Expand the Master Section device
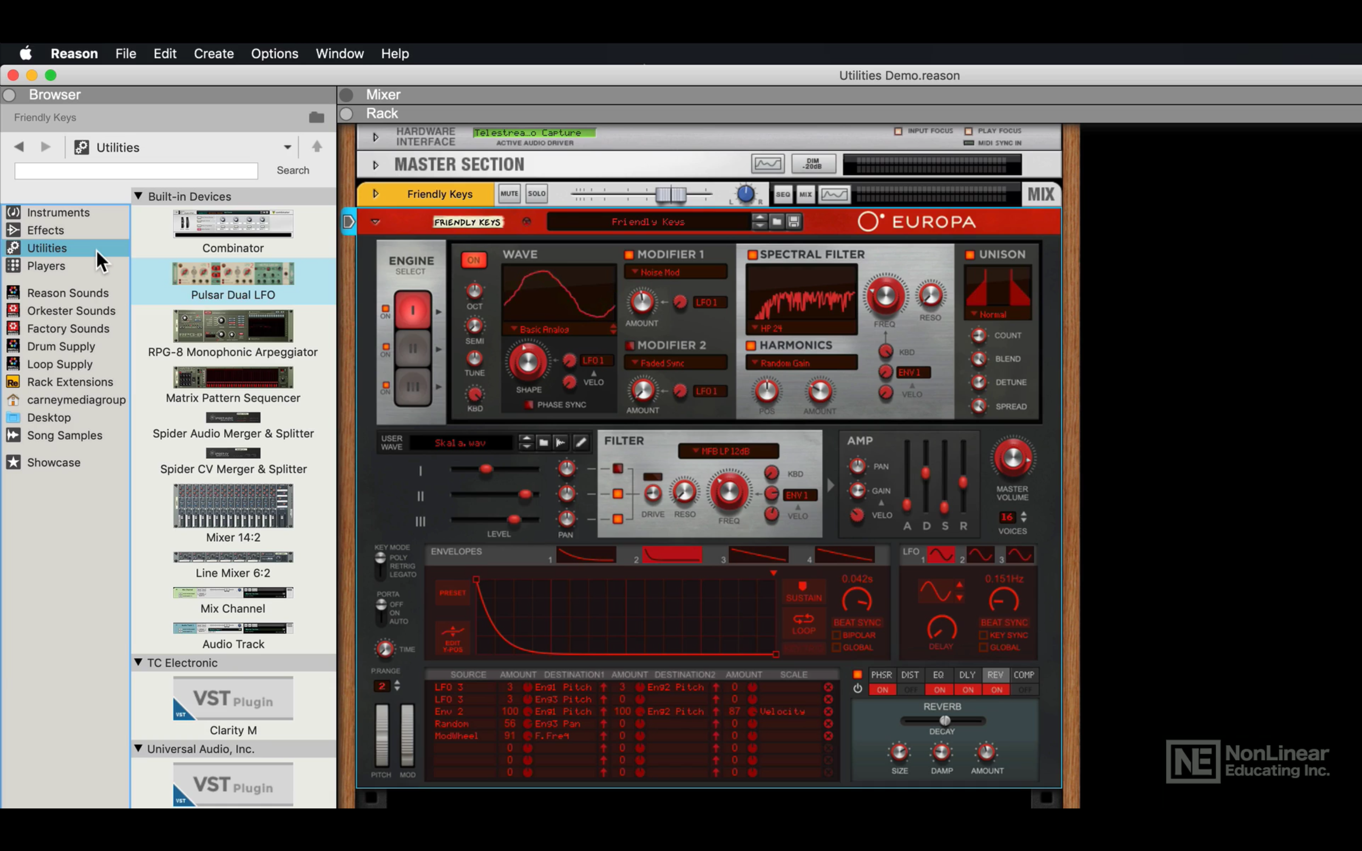This screenshot has height=851, width=1362. point(376,165)
